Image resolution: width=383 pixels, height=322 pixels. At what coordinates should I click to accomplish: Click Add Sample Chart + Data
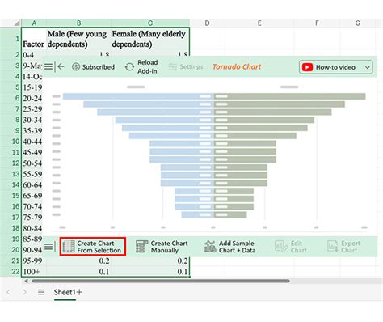[229, 247]
